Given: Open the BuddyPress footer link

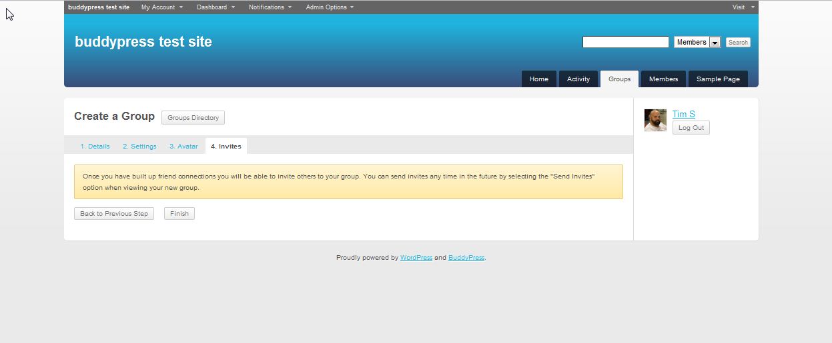Looking at the screenshot, I should pyautogui.click(x=466, y=258).
